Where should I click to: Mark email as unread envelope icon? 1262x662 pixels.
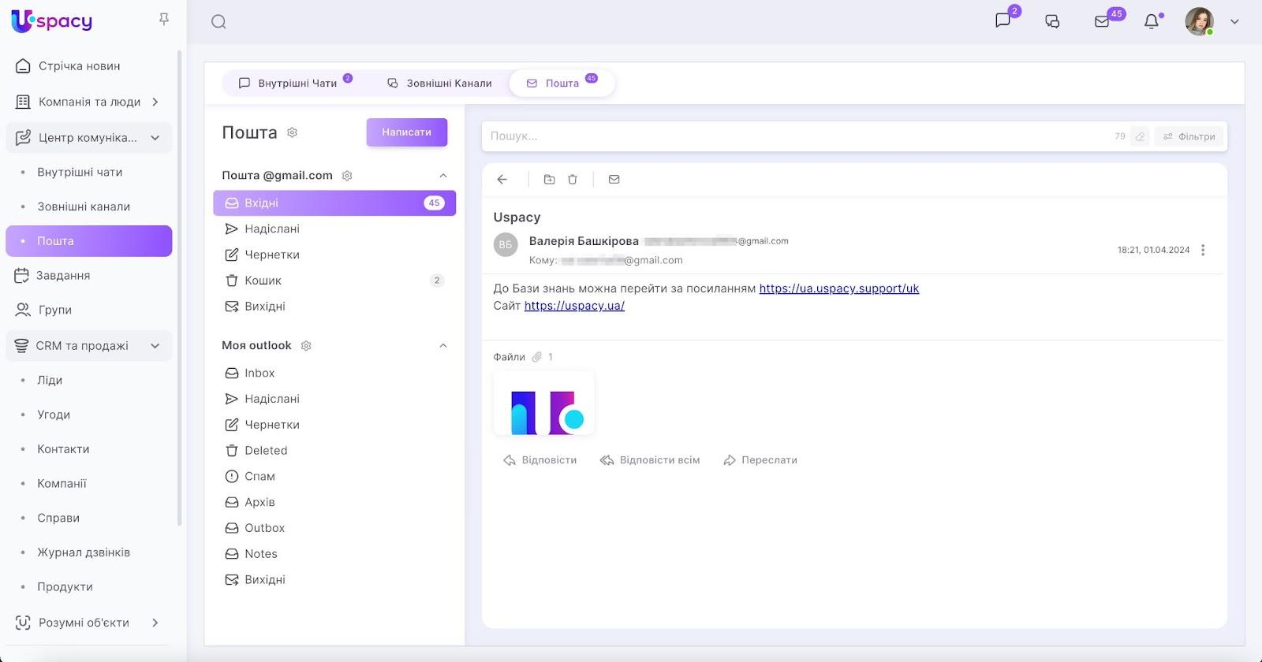point(614,180)
